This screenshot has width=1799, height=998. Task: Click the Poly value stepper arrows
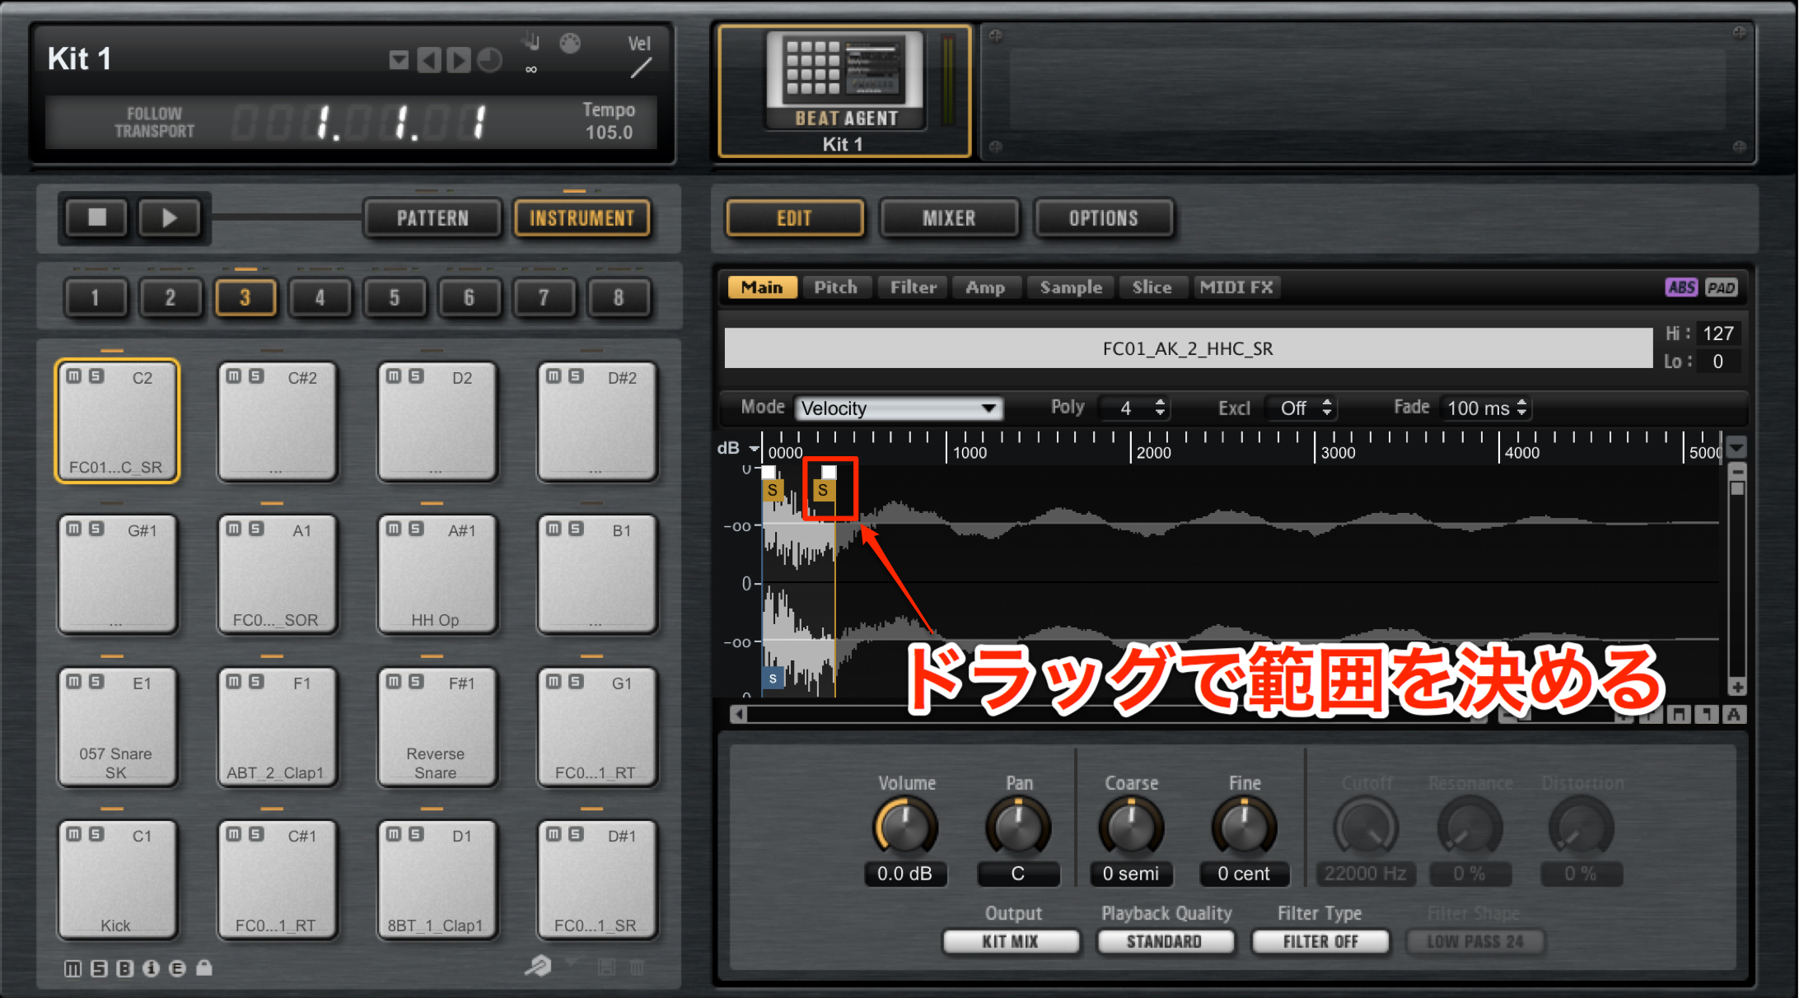tap(1160, 408)
